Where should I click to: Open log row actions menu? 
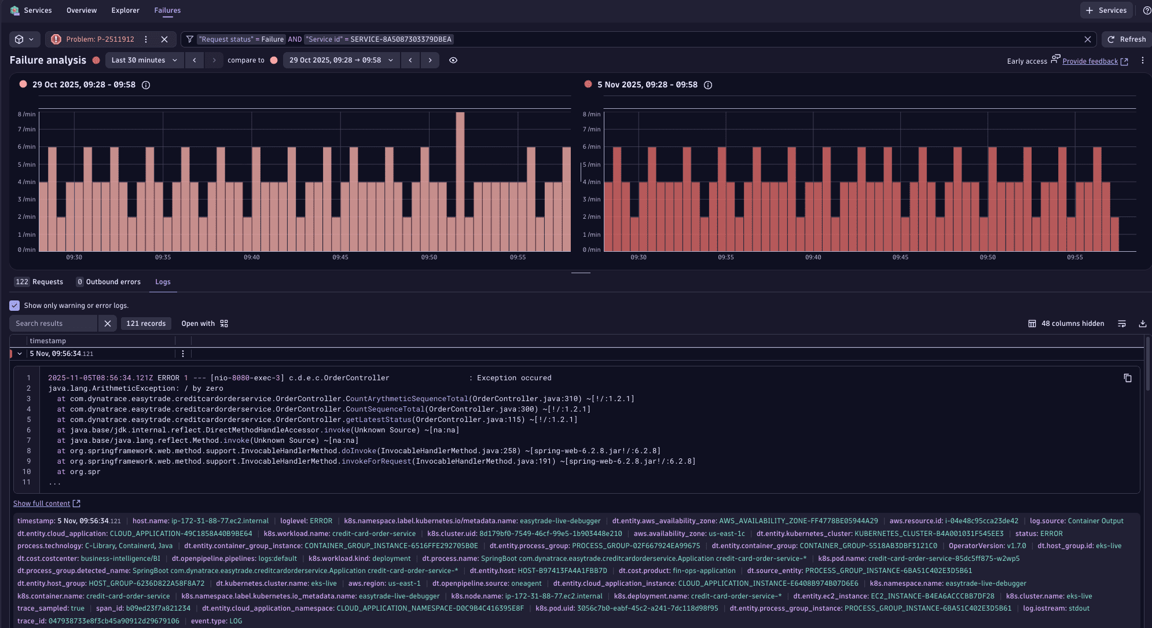coord(183,354)
